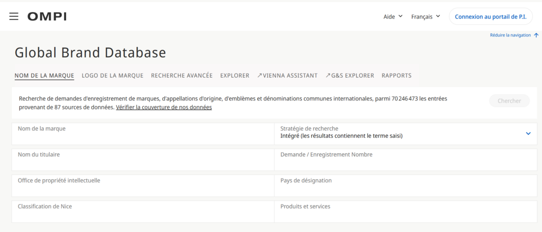Click Connexion au portail de P.I. button
The height and width of the screenshot is (232, 542).
[x=491, y=16]
